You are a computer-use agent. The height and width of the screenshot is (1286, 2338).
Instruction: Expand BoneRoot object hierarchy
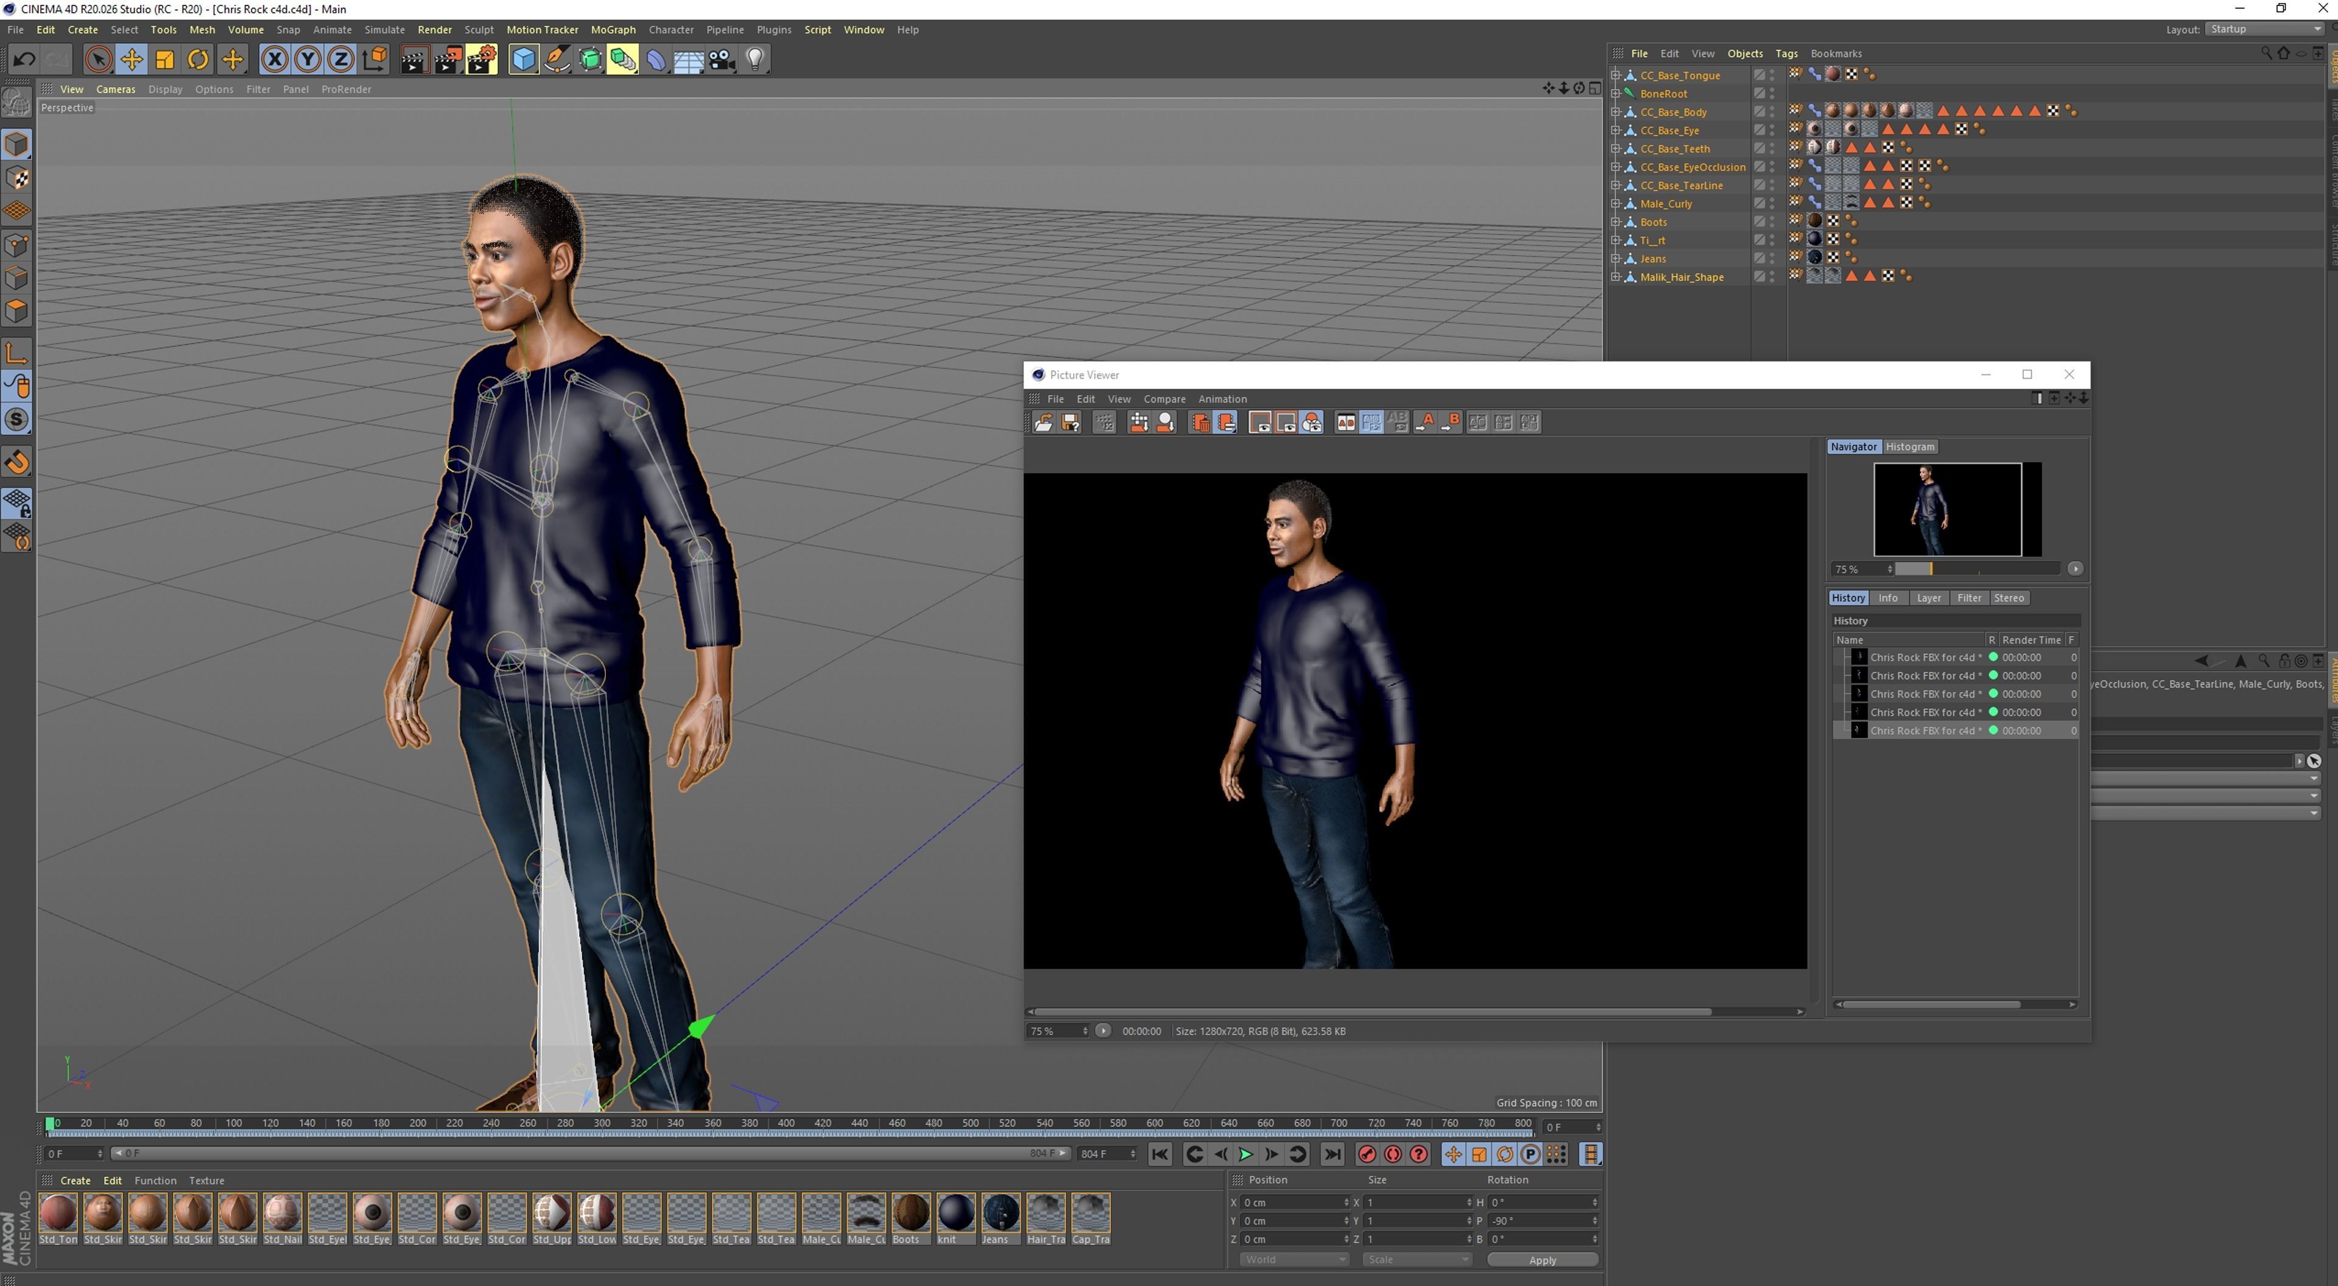click(1616, 94)
